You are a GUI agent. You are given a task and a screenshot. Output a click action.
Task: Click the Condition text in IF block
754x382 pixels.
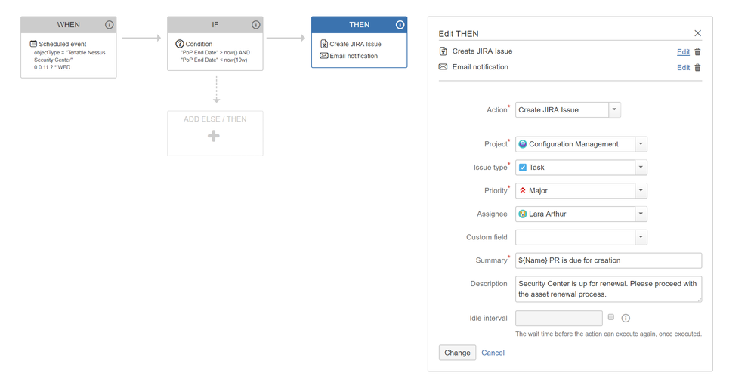(x=199, y=44)
